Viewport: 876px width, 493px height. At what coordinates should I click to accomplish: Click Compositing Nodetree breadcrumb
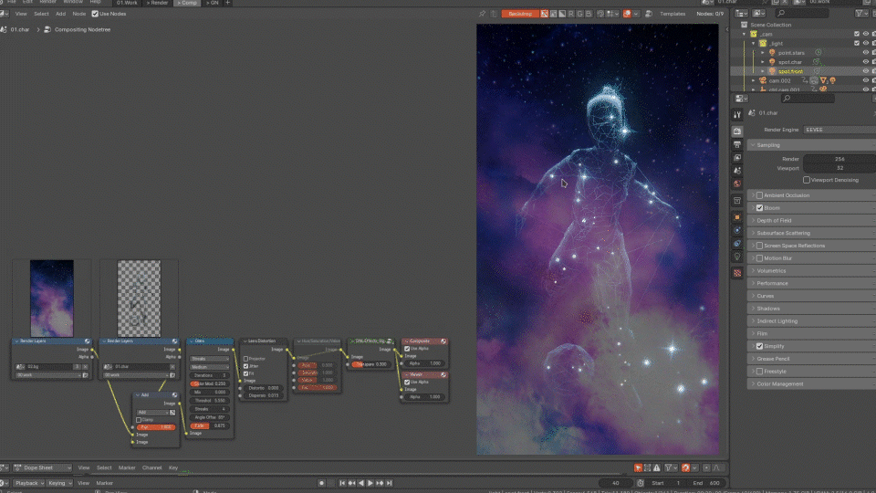[x=82, y=29]
